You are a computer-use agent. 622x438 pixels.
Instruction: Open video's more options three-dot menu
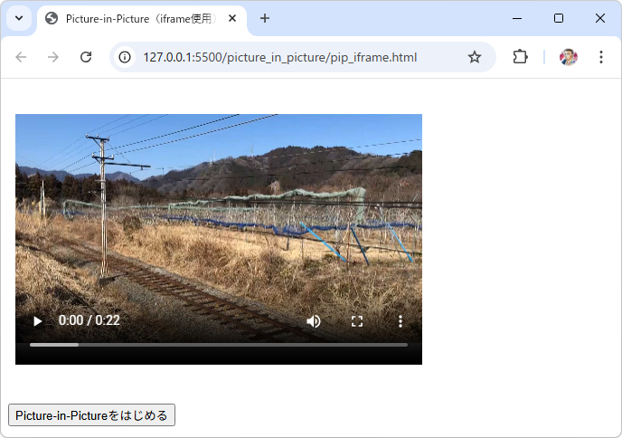(x=401, y=321)
